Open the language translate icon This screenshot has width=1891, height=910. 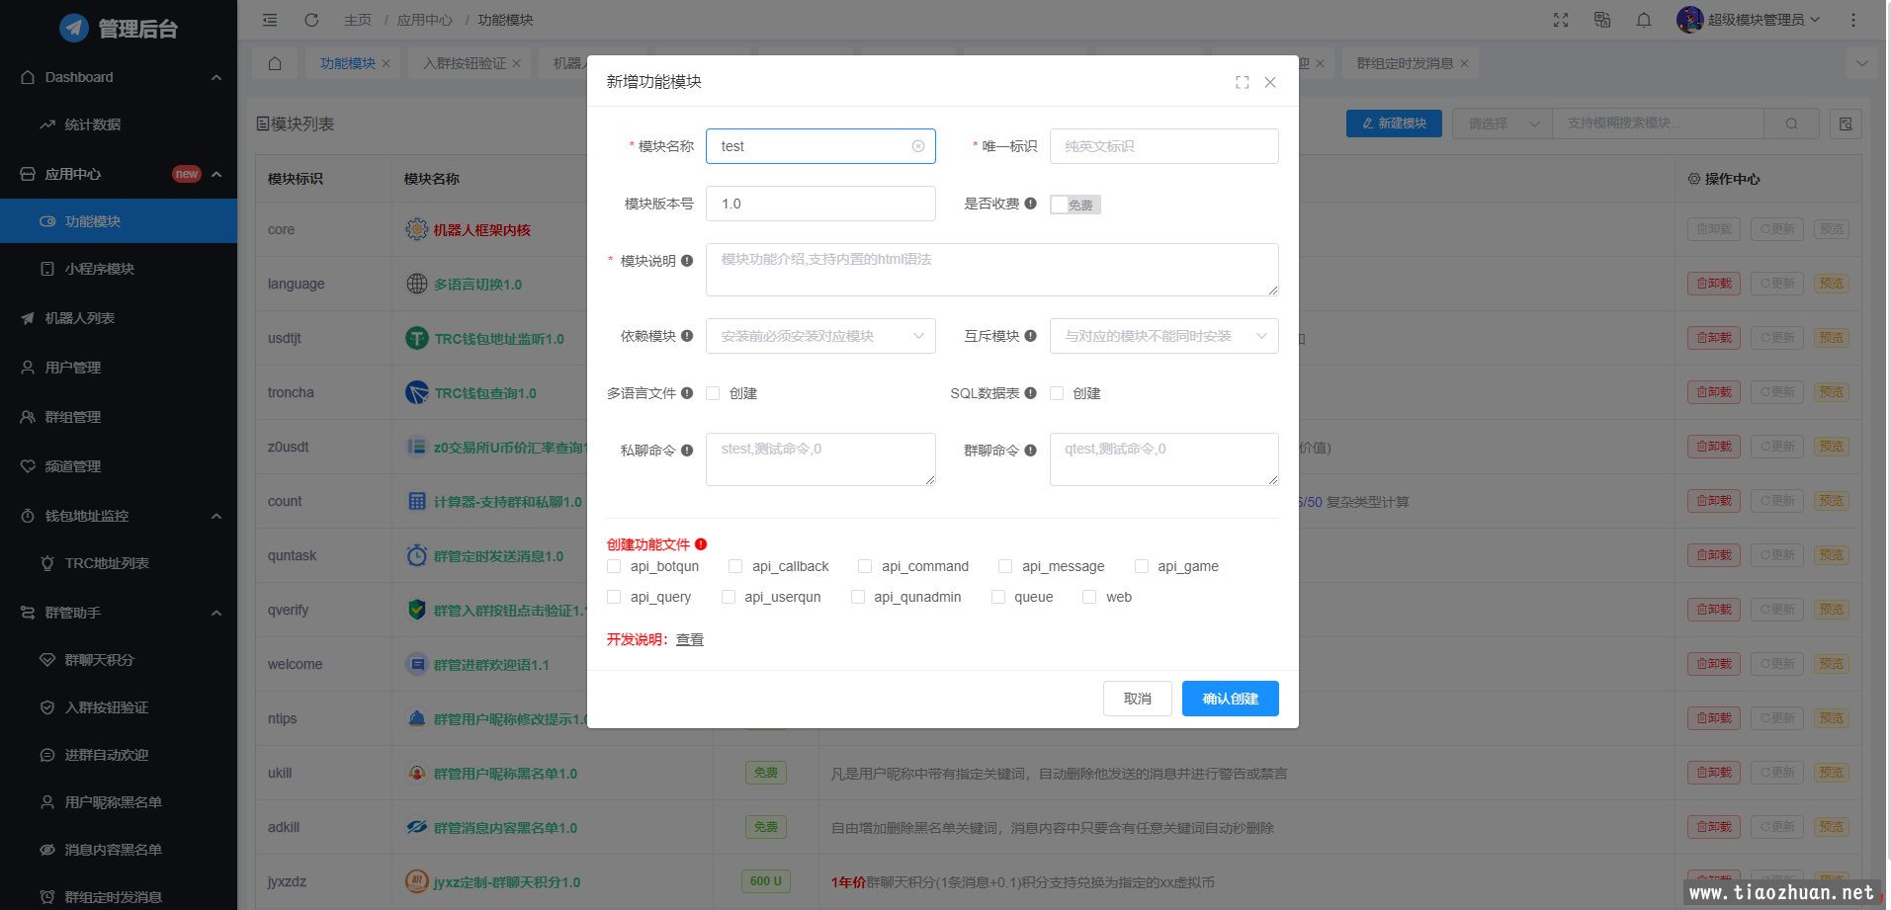[1602, 20]
